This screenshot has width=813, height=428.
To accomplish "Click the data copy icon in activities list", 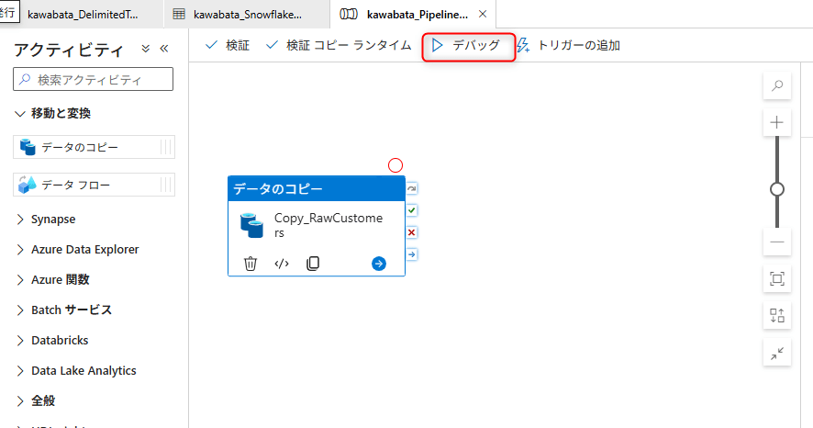I will (x=28, y=147).
